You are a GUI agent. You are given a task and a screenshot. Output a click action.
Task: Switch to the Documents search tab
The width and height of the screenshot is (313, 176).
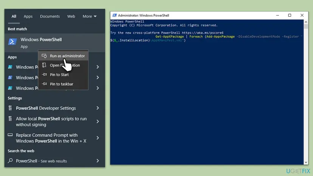(50, 16)
